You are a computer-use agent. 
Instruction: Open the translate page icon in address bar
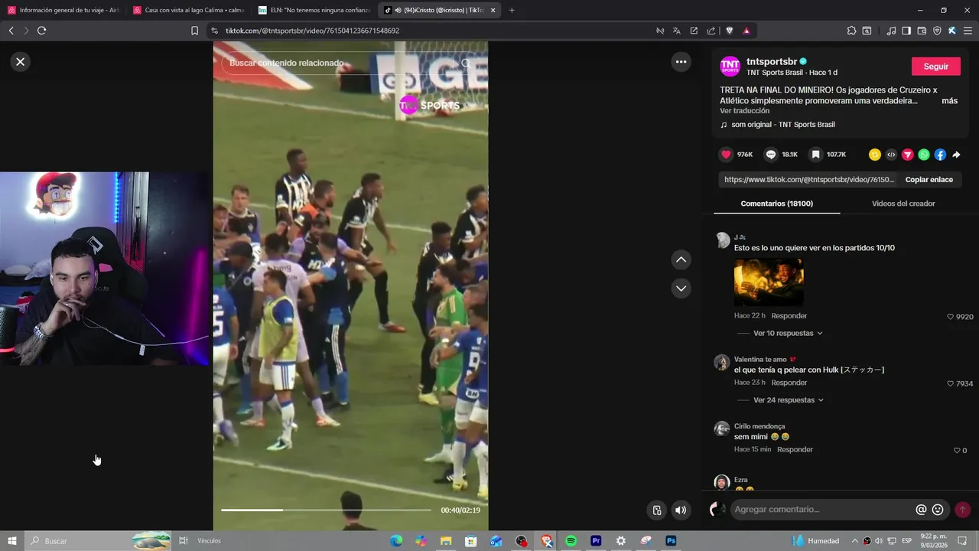676,31
